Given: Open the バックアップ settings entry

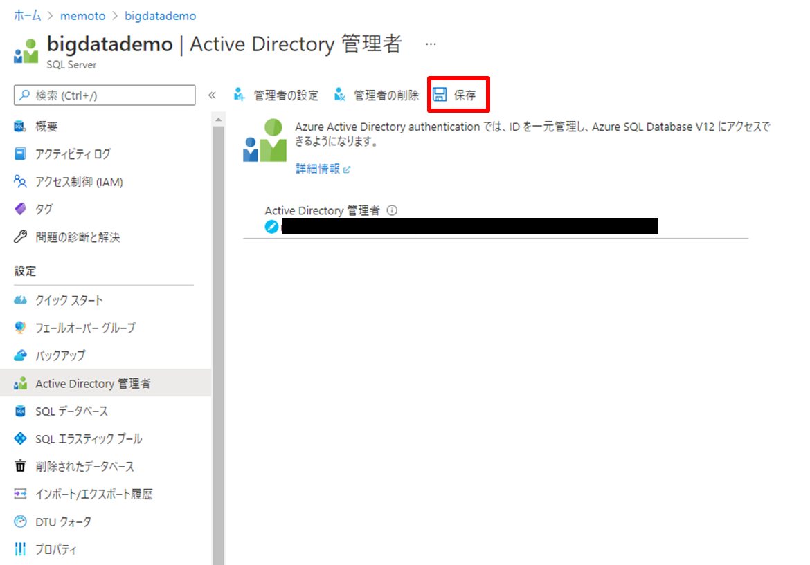Looking at the screenshot, I should click(x=60, y=355).
